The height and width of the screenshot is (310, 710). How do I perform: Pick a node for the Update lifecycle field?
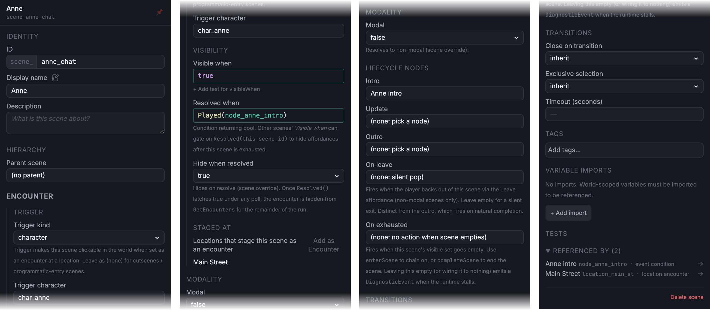tap(445, 121)
